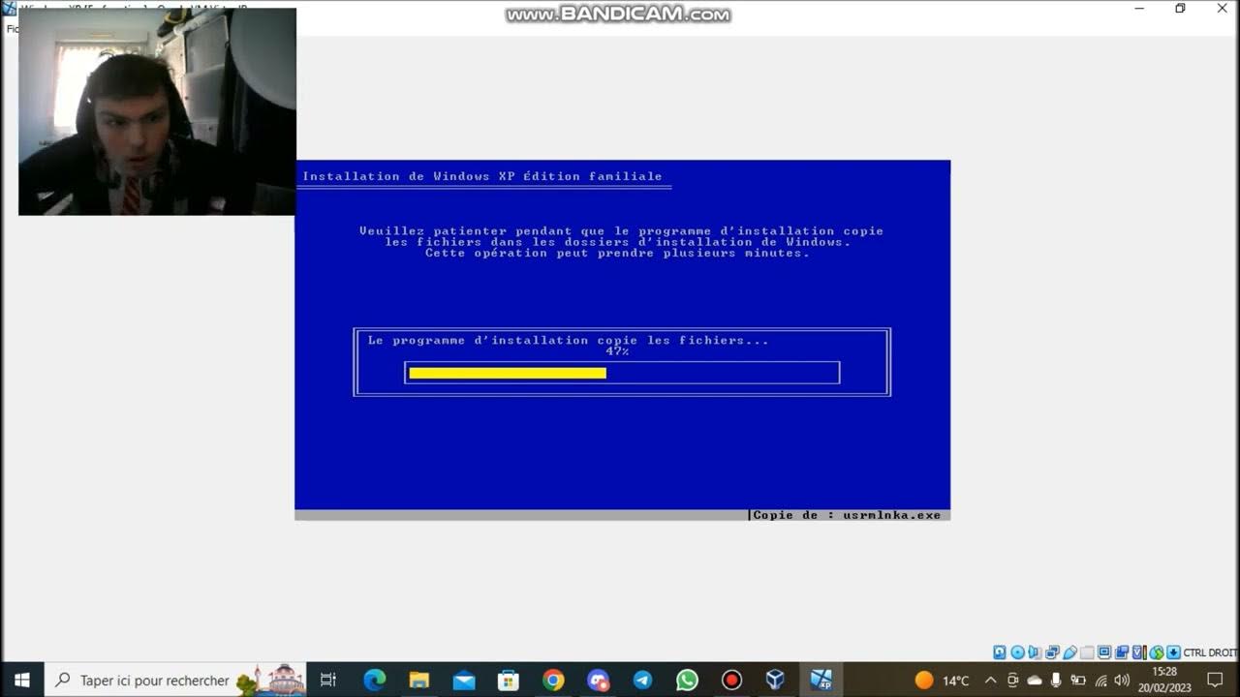Click the Meet Now camera tray icon
The image size is (1240, 697).
1012,680
